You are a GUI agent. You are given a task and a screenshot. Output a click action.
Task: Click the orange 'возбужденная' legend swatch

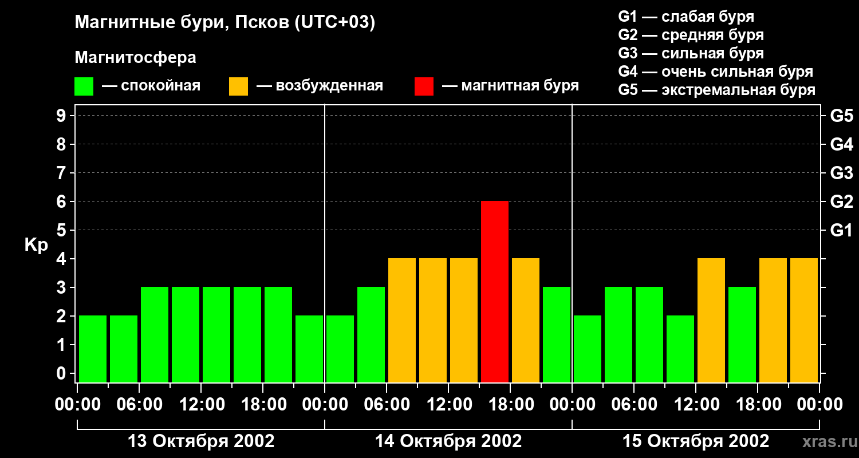click(x=238, y=86)
